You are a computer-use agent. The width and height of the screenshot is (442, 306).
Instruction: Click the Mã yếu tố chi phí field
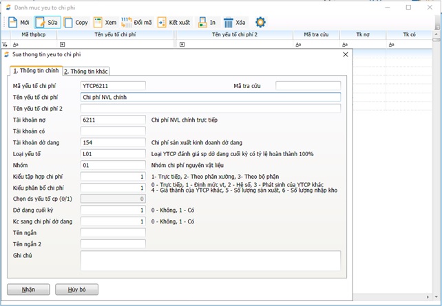click(113, 86)
